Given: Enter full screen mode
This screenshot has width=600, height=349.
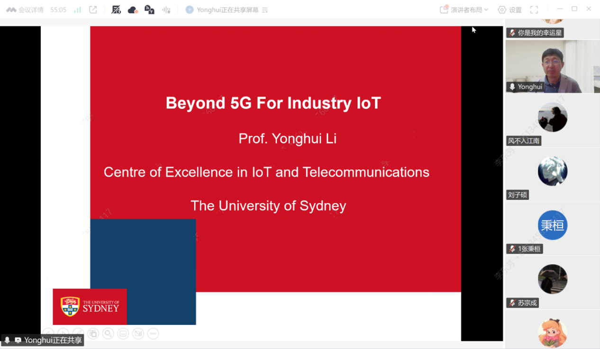Looking at the screenshot, I should (x=534, y=10).
